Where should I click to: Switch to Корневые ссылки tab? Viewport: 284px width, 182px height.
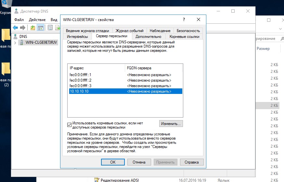tap(184, 37)
